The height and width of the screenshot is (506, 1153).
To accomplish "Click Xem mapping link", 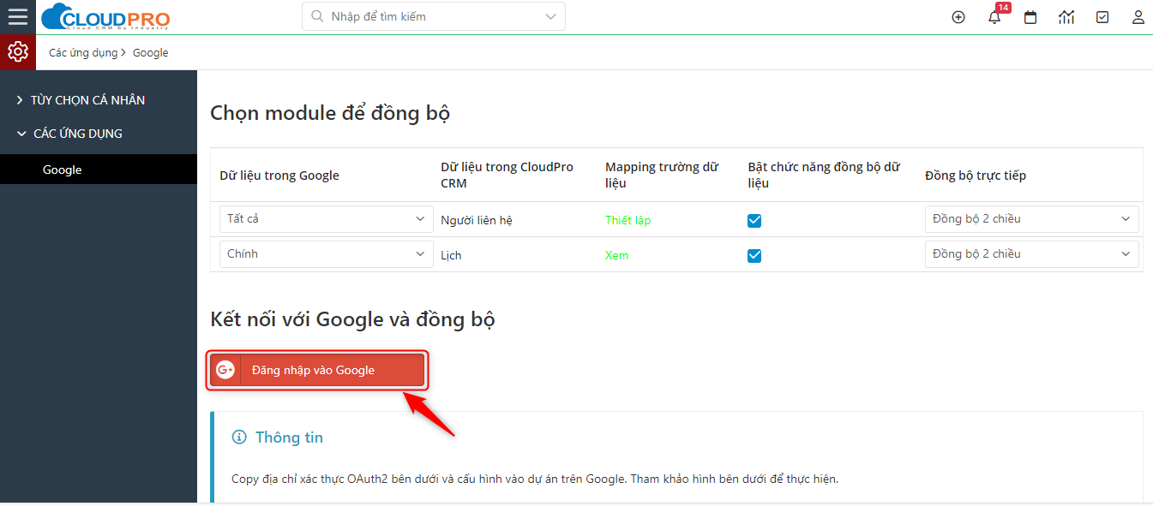I will [x=616, y=255].
